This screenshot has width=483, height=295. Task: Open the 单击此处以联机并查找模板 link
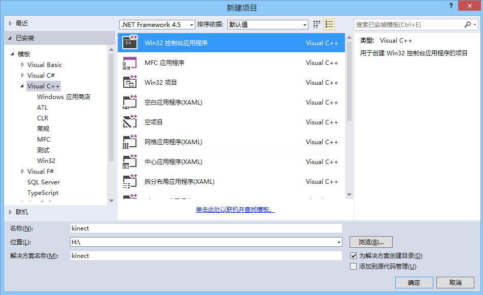pyautogui.click(x=235, y=210)
